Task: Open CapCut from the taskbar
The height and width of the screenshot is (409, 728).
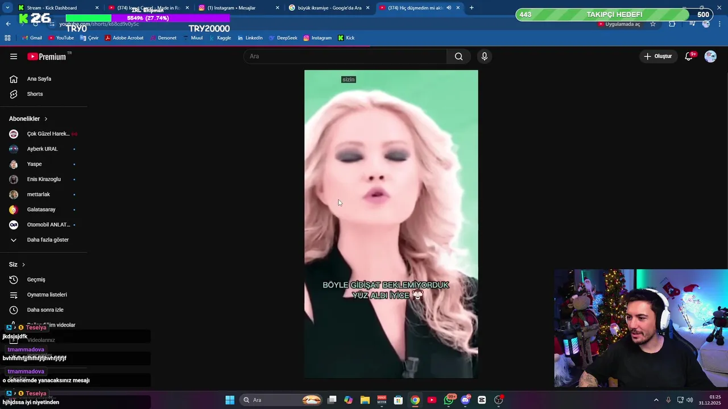Action: (x=482, y=400)
